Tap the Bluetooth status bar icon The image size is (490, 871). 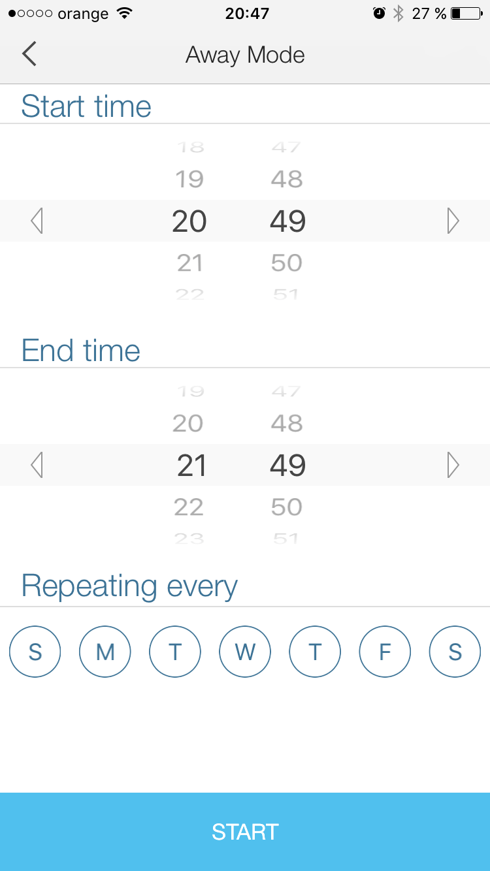click(x=398, y=14)
